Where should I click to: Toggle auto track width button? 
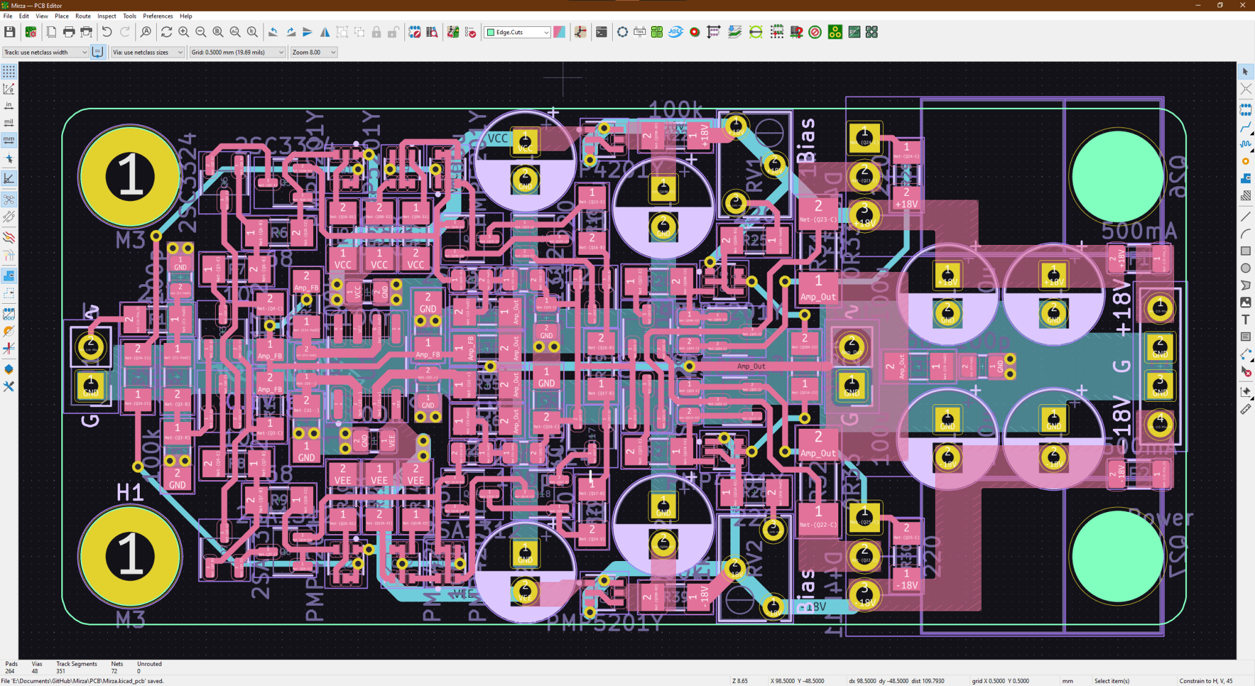click(97, 52)
